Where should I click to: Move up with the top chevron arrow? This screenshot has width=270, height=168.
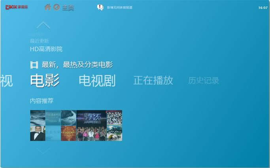43,25
